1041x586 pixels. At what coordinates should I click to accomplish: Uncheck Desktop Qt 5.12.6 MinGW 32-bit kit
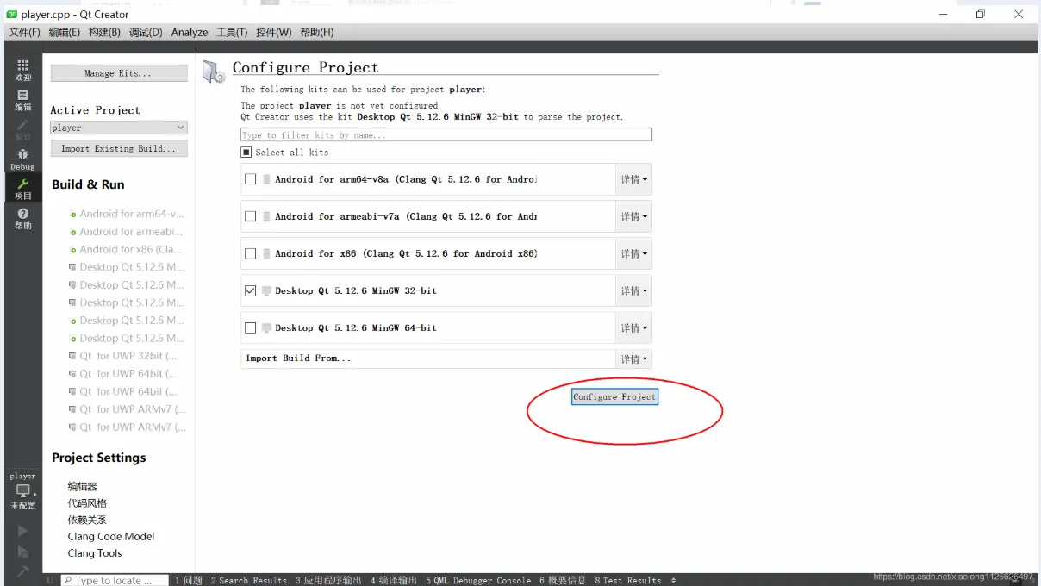click(251, 290)
